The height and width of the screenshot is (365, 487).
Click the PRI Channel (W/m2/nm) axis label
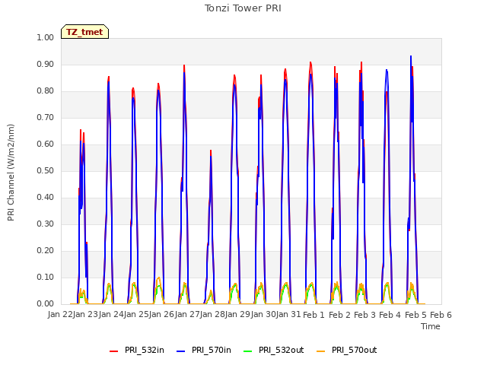point(11,173)
